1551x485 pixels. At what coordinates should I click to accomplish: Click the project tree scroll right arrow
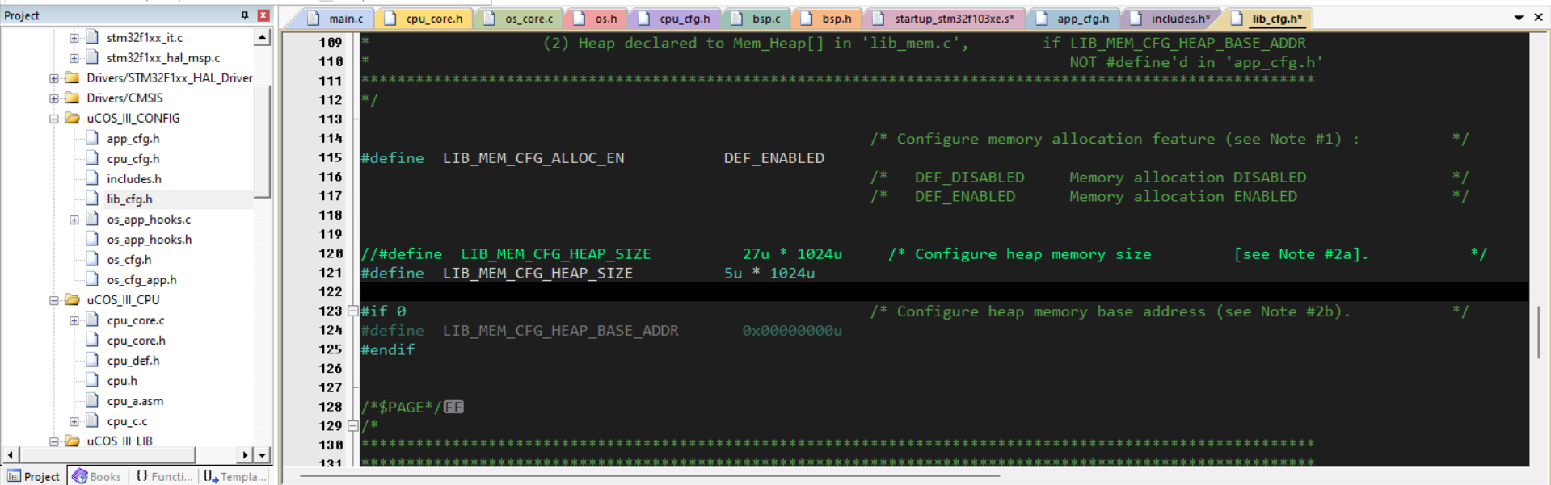pos(245,455)
